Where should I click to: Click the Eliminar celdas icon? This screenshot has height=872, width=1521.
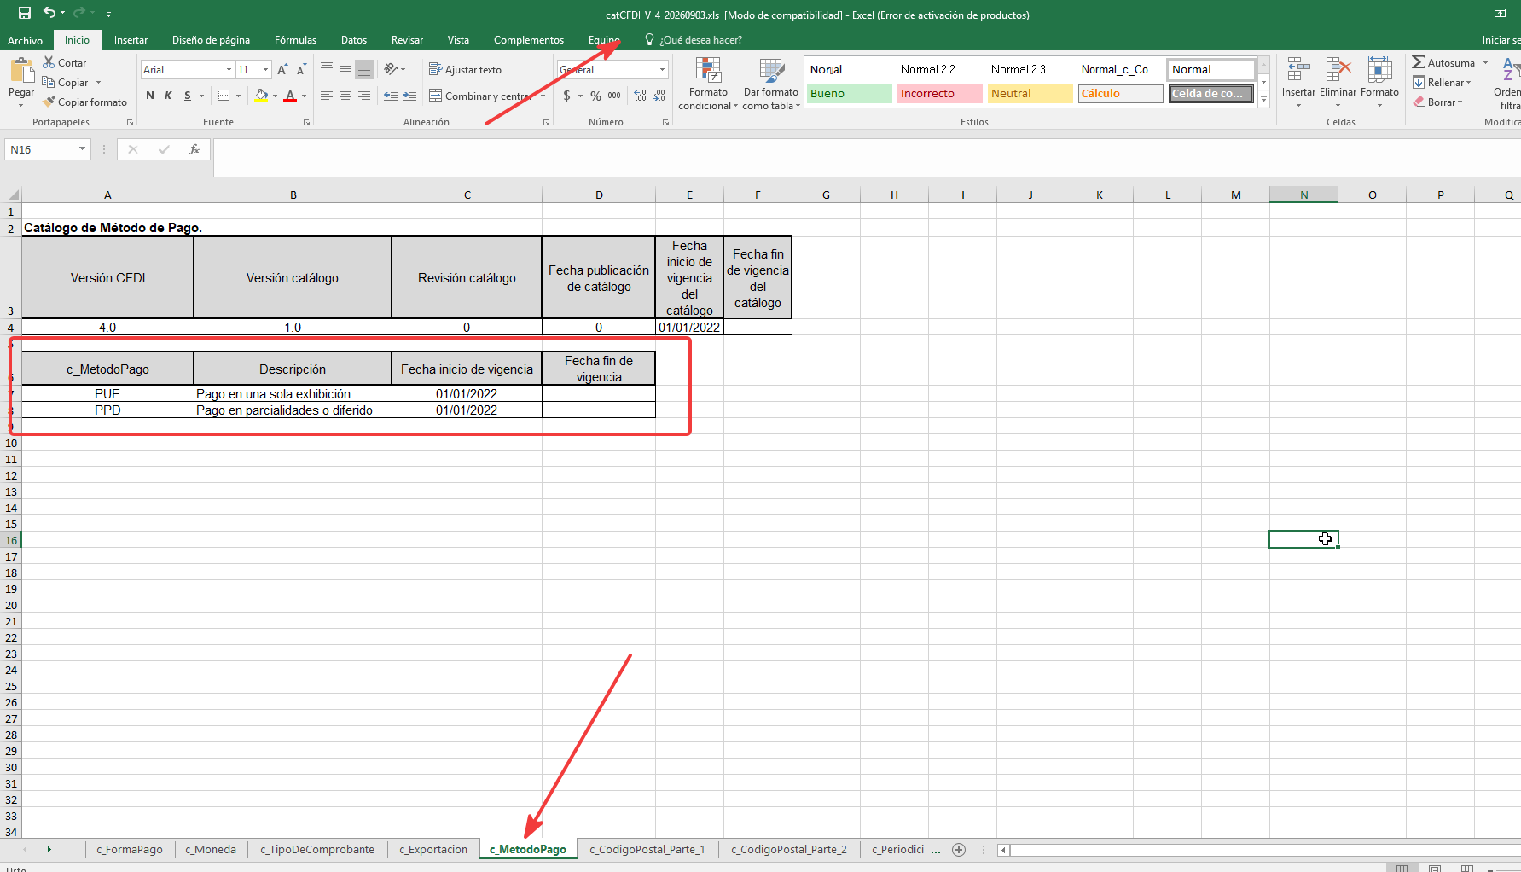point(1338,70)
